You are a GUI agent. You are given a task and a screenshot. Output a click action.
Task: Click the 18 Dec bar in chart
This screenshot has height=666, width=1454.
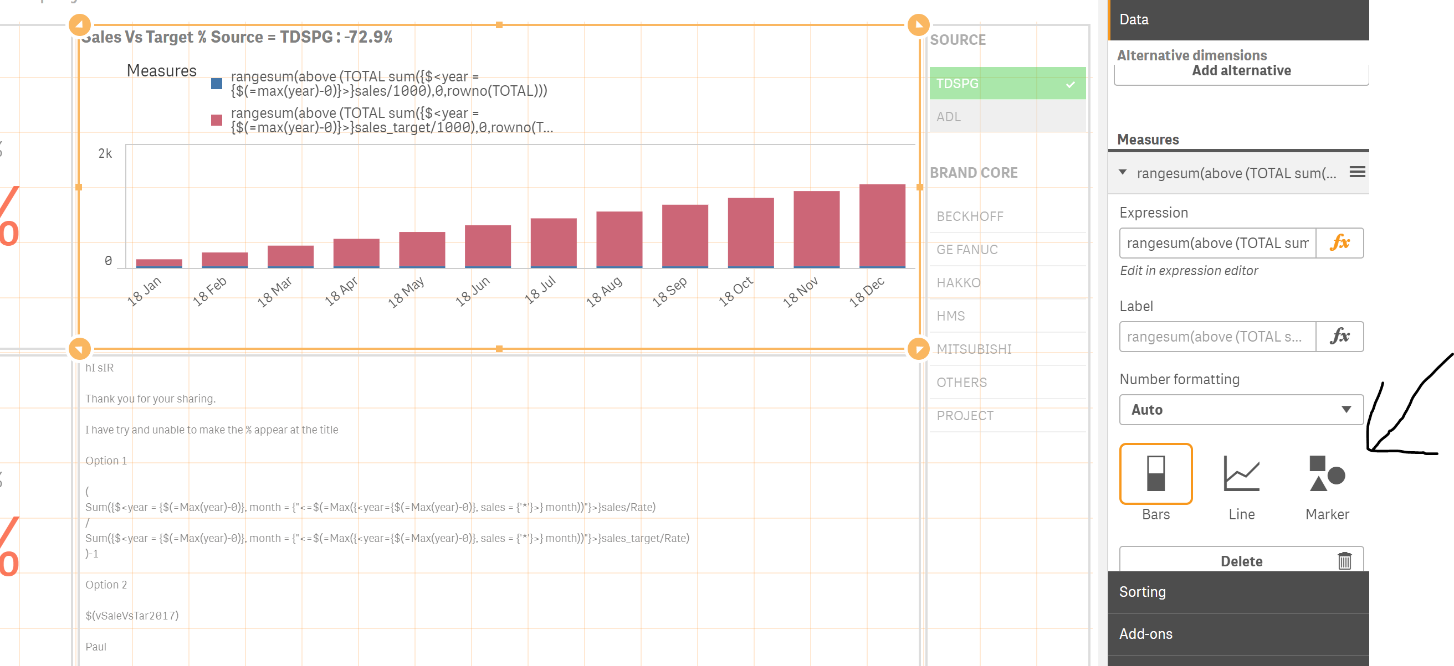click(x=882, y=225)
